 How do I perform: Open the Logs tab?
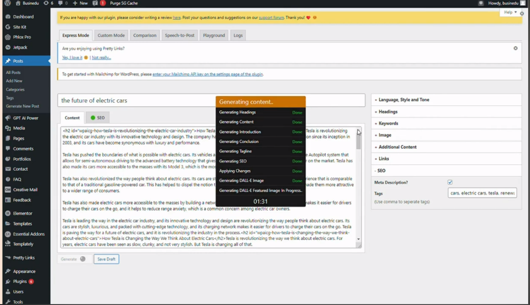[x=238, y=36]
